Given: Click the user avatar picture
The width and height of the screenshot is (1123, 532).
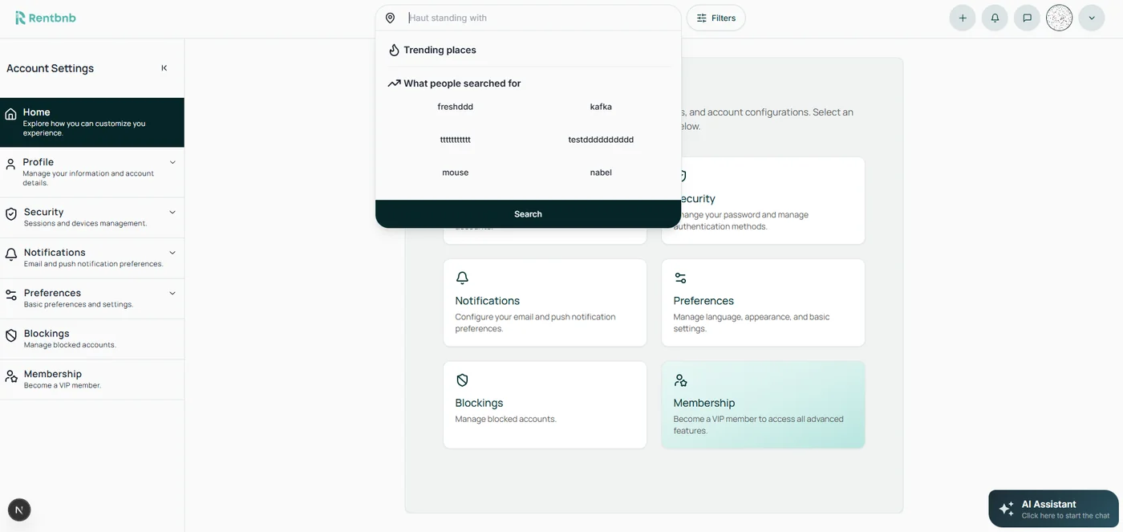Looking at the screenshot, I should pyautogui.click(x=1059, y=18).
